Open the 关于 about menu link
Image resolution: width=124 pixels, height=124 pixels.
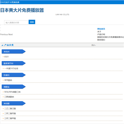coord(99,32)
